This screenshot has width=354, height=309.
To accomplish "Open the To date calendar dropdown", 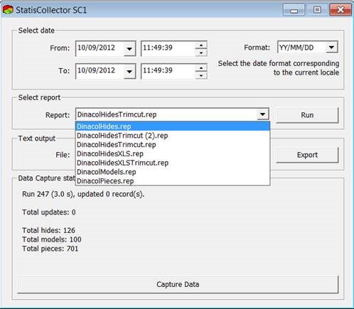I will (129, 71).
